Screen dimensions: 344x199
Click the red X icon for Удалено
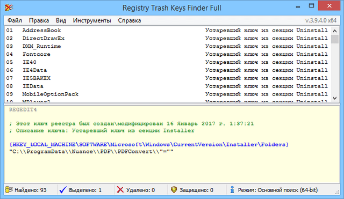pyautogui.click(x=120, y=189)
